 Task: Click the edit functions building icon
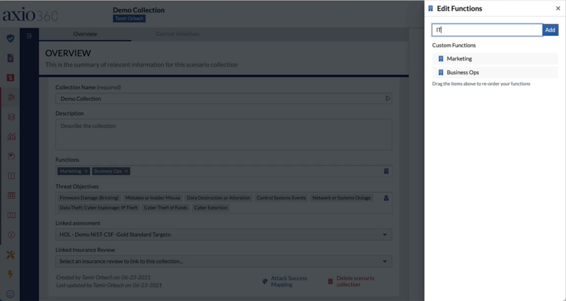[386, 171]
